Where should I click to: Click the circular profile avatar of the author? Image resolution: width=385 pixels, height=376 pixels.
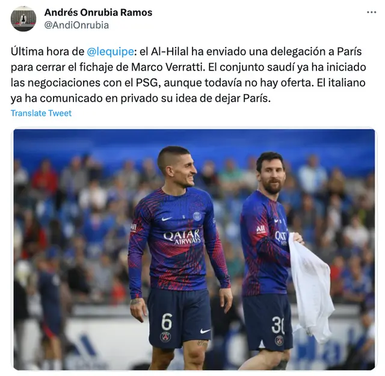pos(23,19)
